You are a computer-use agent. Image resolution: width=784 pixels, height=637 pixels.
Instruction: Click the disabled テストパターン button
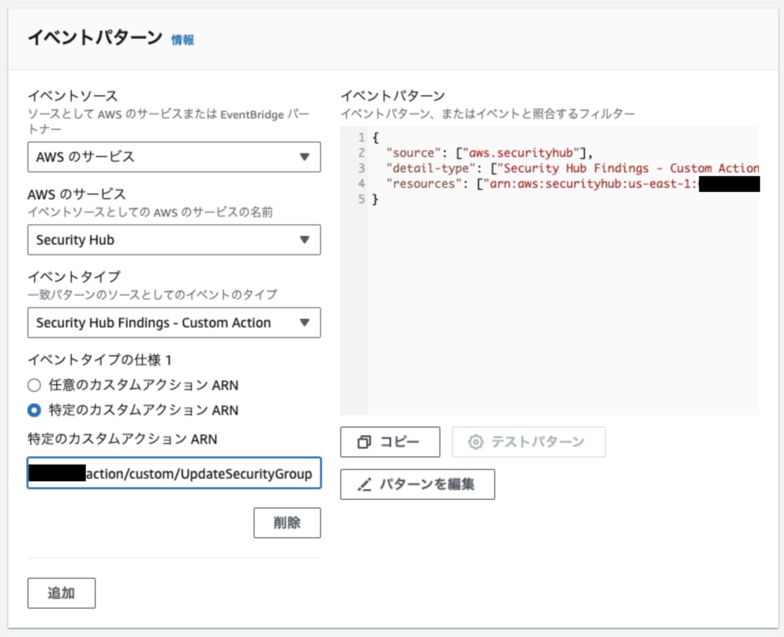(529, 442)
